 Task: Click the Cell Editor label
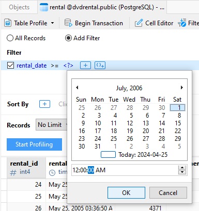[159, 23]
